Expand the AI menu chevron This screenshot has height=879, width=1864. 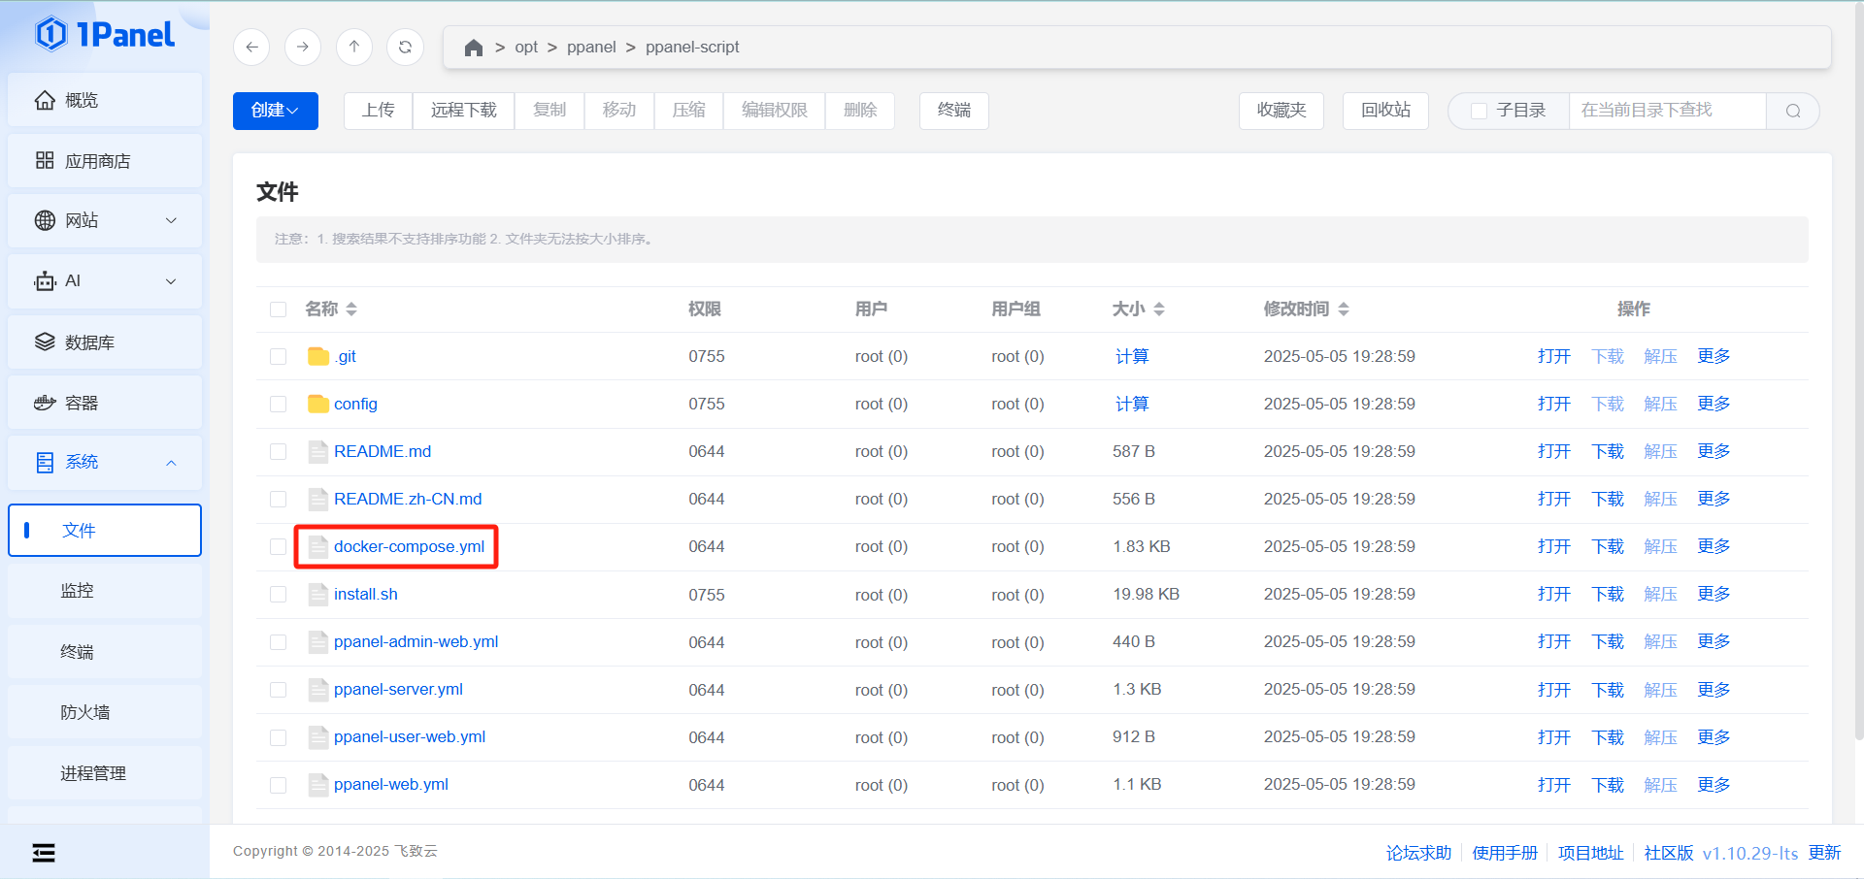click(172, 281)
